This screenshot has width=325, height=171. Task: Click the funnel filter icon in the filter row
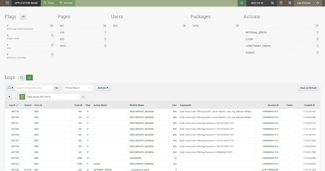22,97
